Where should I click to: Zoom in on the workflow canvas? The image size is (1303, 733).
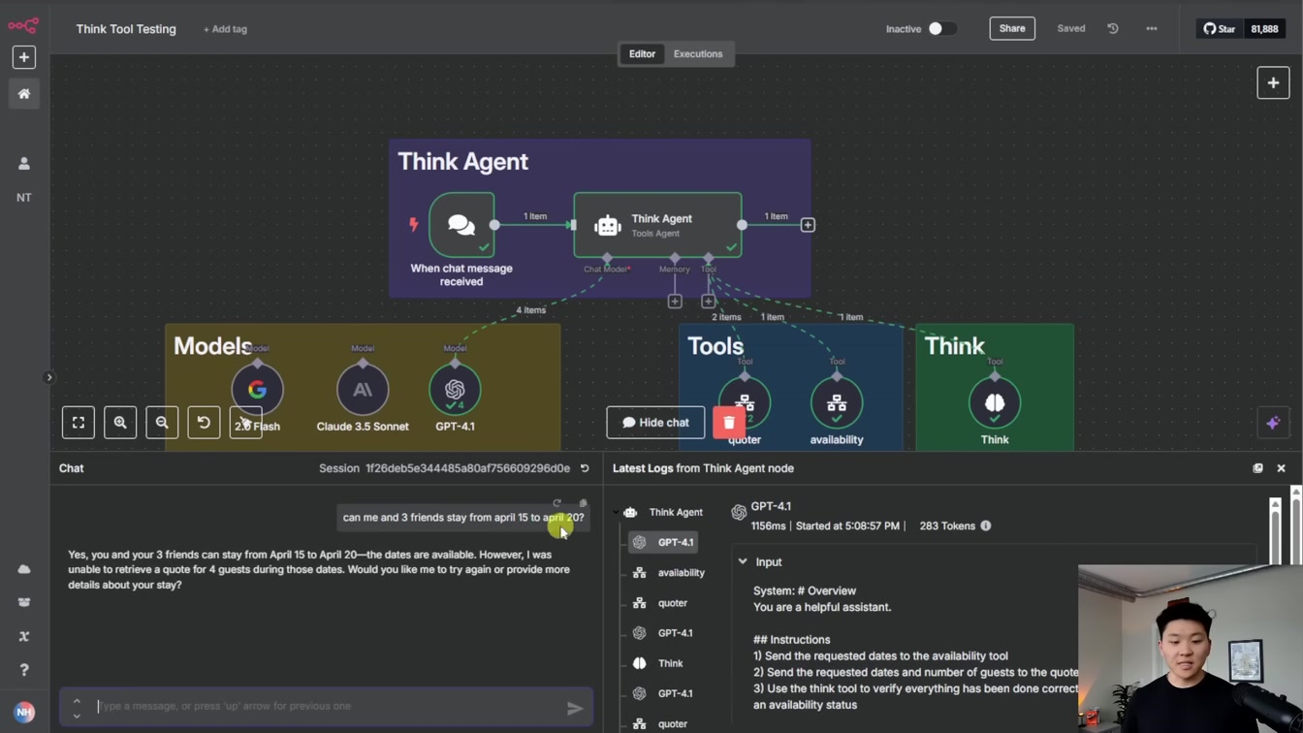[120, 423]
